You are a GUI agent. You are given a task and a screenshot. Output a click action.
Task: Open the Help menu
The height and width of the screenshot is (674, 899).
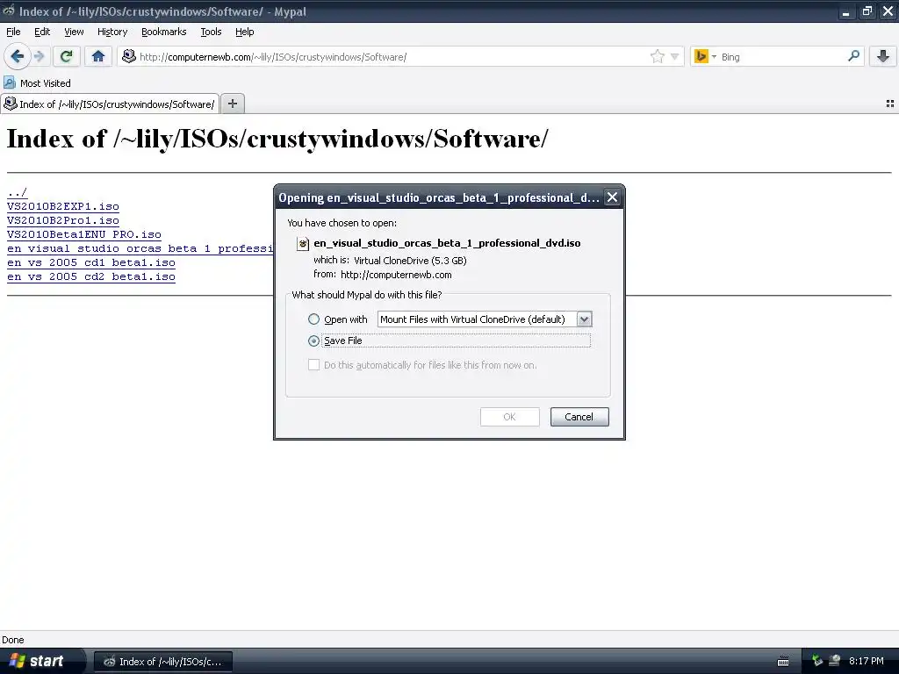(x=244, y=32)
